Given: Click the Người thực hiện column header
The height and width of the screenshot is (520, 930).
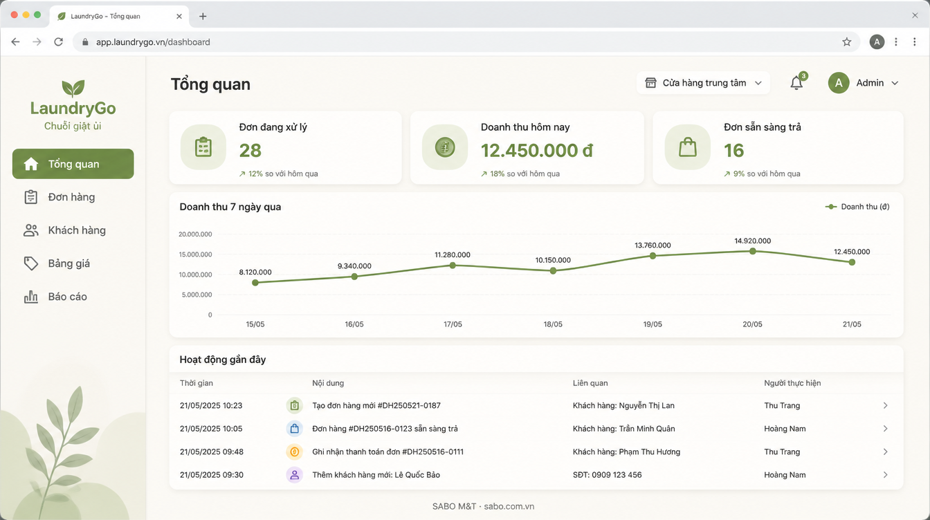Looking at the screenshot, I should coord(792,383).
